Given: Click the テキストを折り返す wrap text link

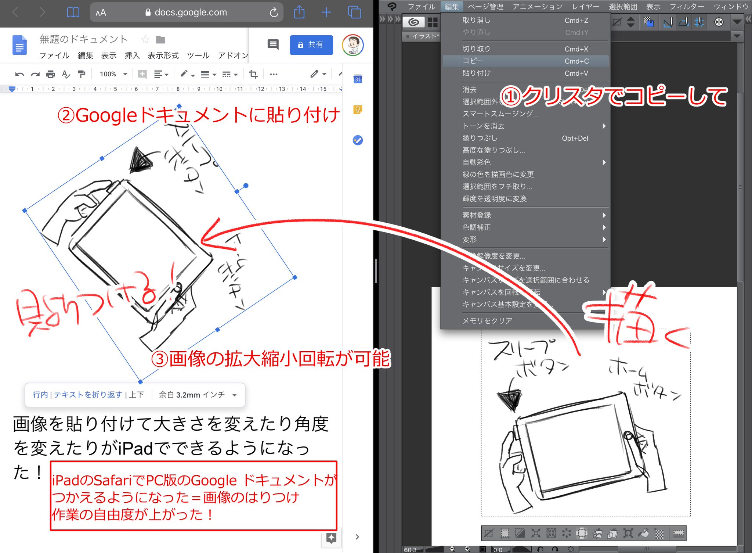Looking at the screenshot, I should (x=88, y=395).
